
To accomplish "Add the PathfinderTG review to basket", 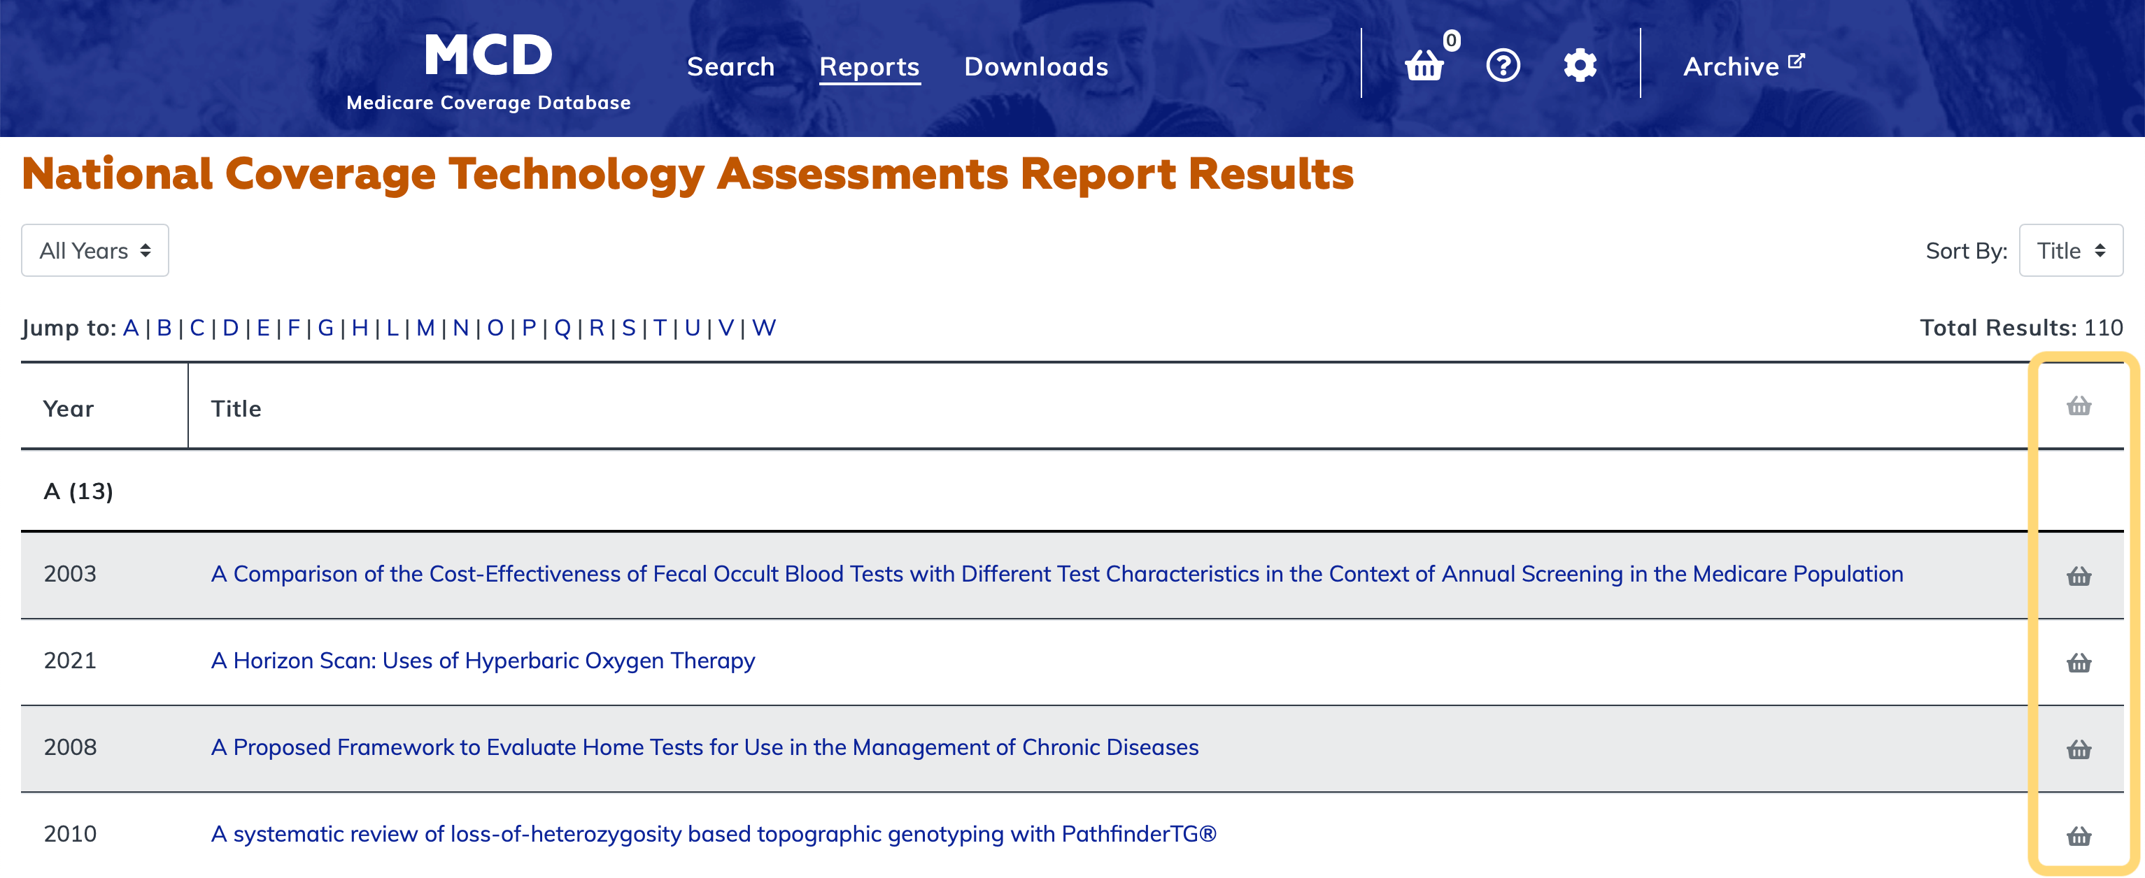I will 2079,835.
